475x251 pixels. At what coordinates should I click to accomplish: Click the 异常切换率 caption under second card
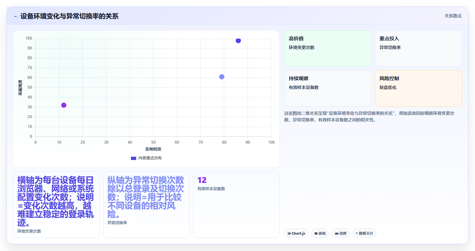[117, 223]
